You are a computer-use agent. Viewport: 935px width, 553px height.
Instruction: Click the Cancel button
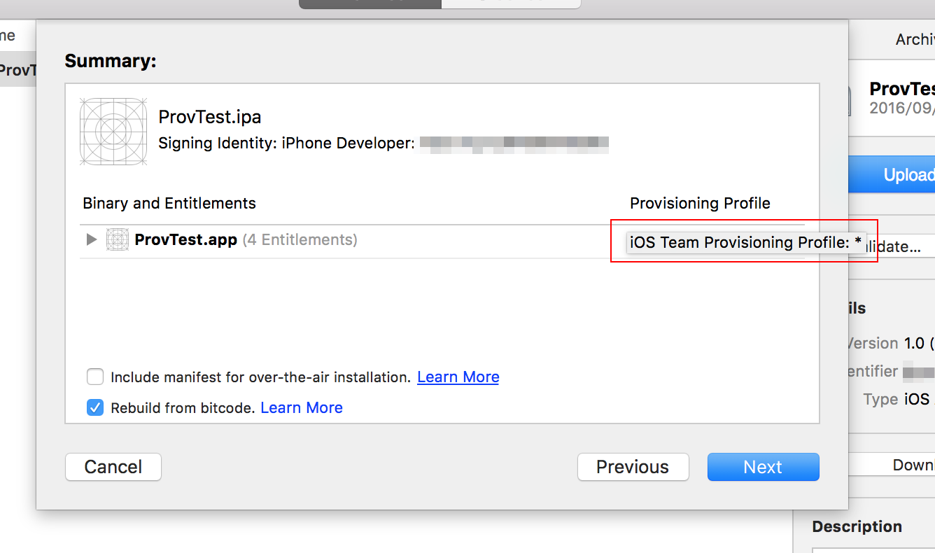click(x=113, y=467)
